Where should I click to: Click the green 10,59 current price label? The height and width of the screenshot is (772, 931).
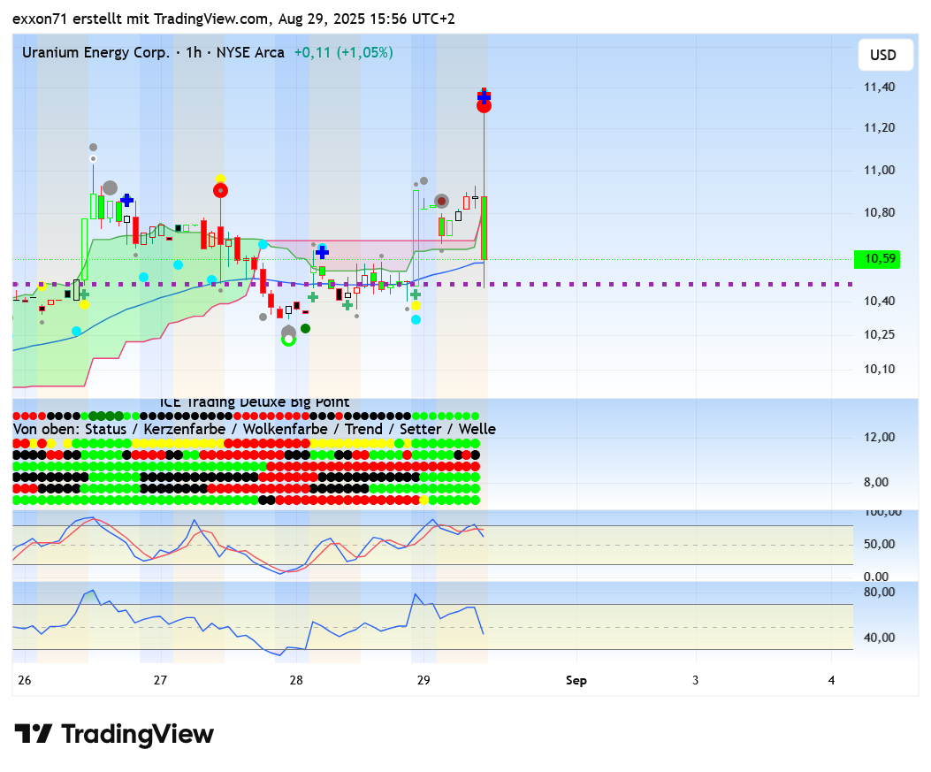[x=881, y=259]
